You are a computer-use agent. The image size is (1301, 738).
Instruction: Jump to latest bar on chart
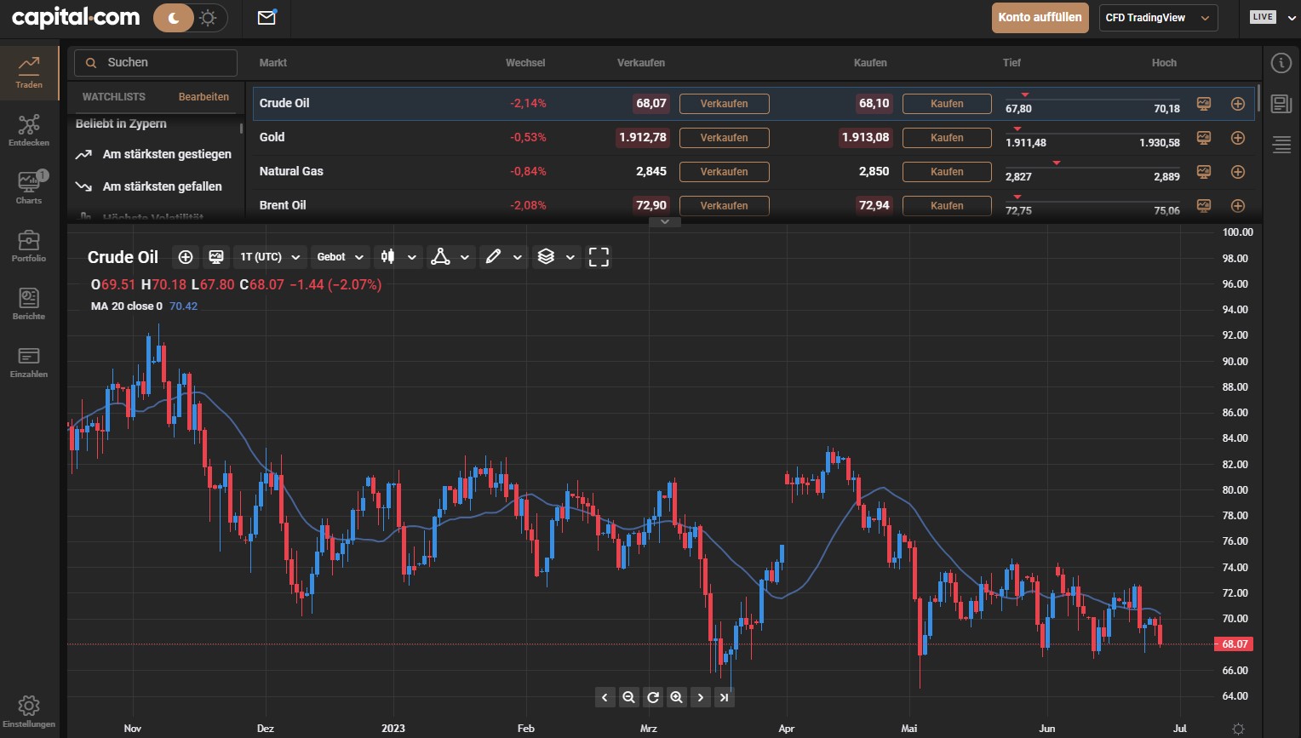[725, 697]
